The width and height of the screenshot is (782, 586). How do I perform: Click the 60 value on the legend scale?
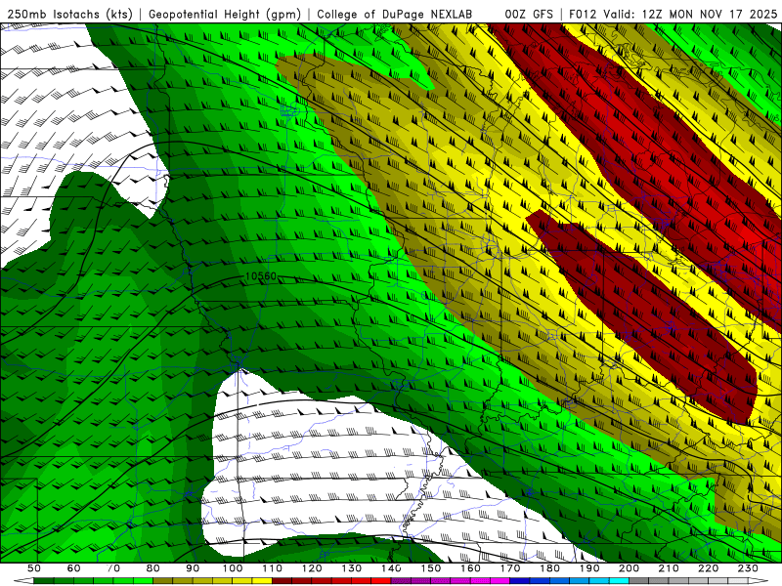click(x=73, y=568)
